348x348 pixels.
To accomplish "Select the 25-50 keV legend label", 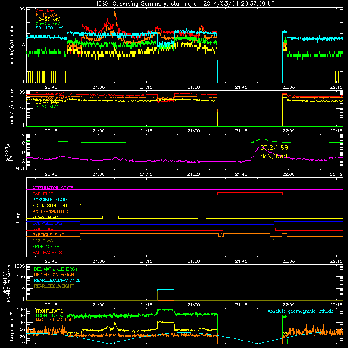I will click(x=48, y=23).
